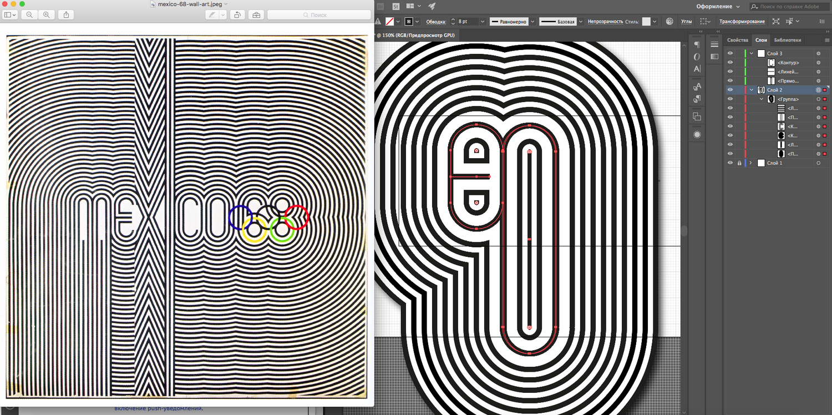
Task: Click the Preview markup pen button
Action: (x=211, y=15)
